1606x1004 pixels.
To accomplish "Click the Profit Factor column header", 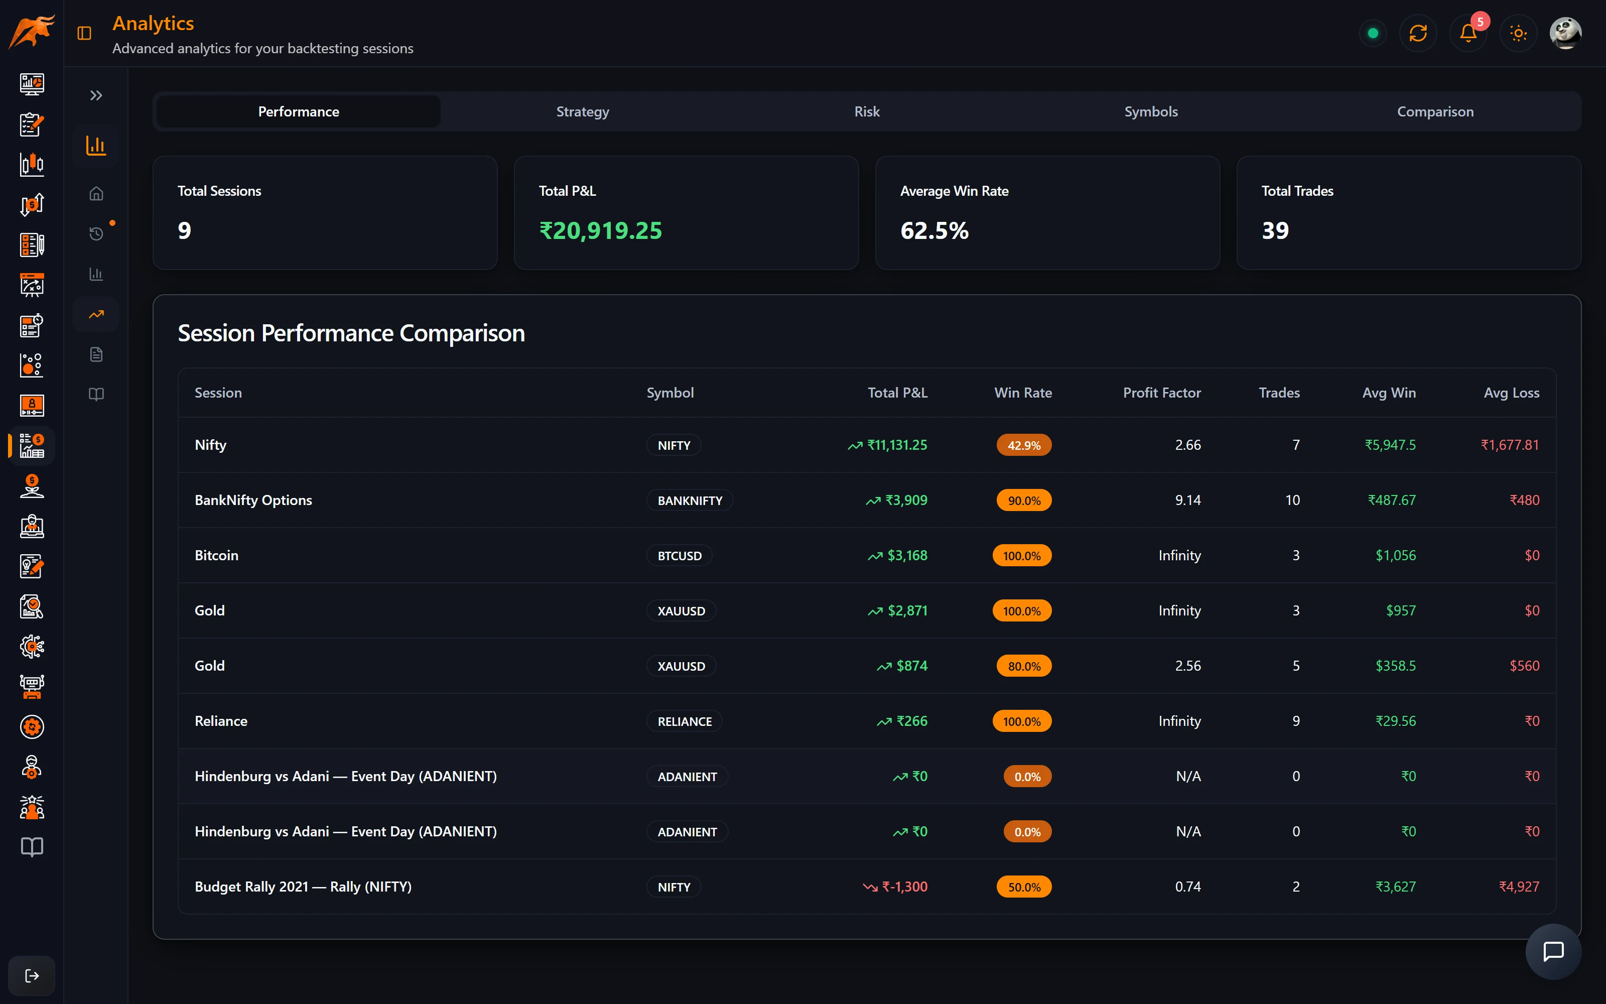I will tap(1161, 393).
